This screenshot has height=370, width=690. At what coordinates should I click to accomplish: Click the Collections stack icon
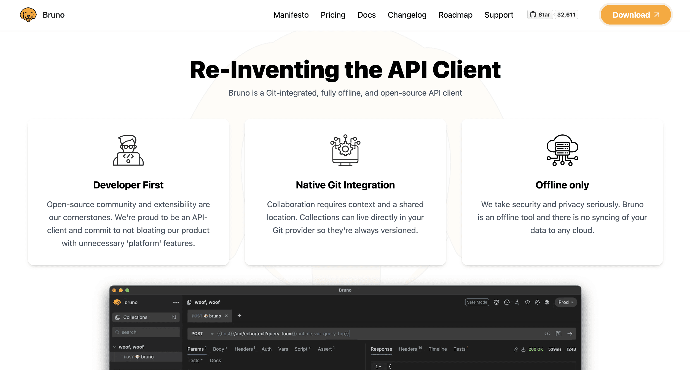coord(118,317)
